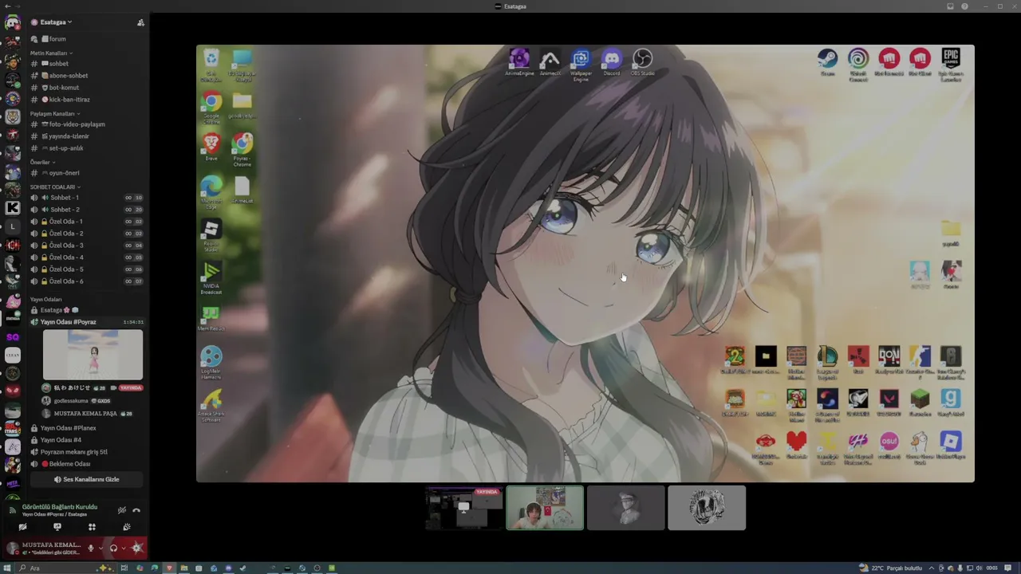Toggle microphone mute in user panel
This screenshot has width=1021, height=574.
click(91, 548)
